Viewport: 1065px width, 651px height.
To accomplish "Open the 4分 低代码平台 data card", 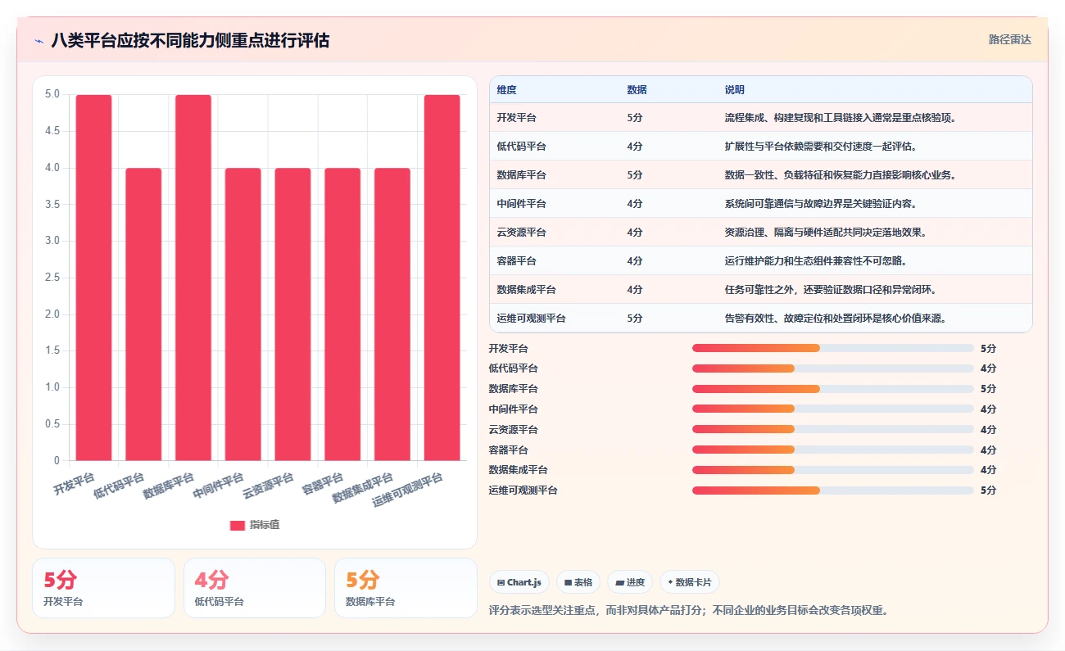I will click(255, 588).
